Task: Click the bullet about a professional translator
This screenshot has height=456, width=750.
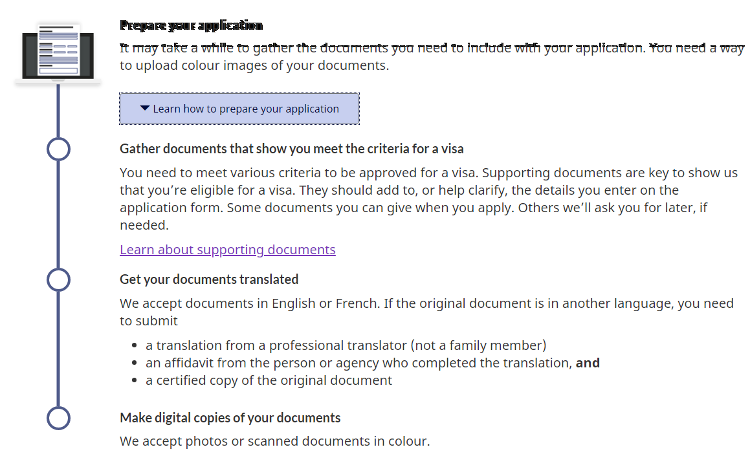Action: [346, 345]
